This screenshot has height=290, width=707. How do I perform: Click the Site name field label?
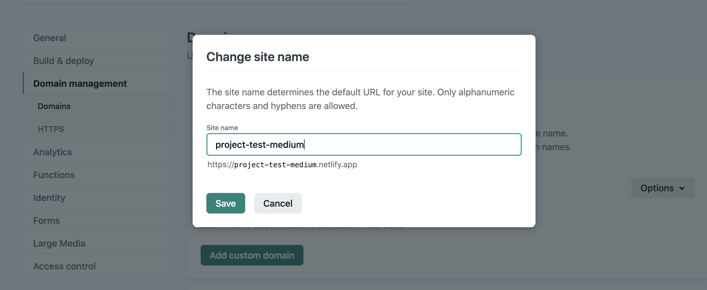pos(222,128)
